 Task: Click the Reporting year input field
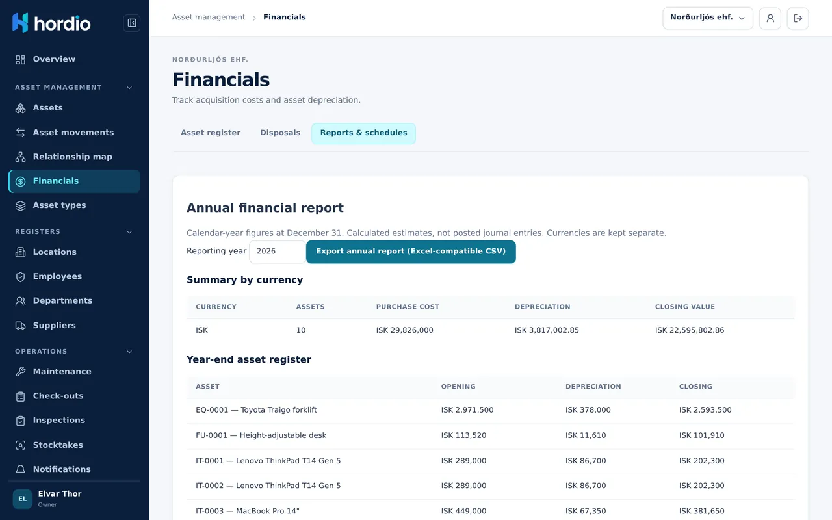tap(278, 252)
